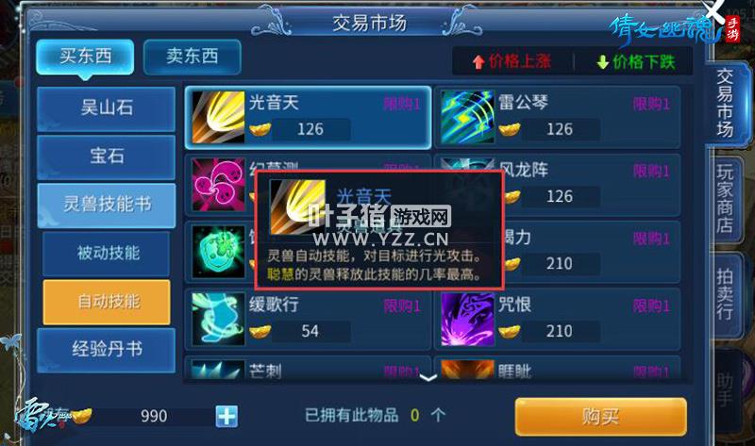The width and height of the screenshot is (755, 446).
Task: Switch to the 买东西 tab
Action: pyautogui.click(x=85, y=57)
